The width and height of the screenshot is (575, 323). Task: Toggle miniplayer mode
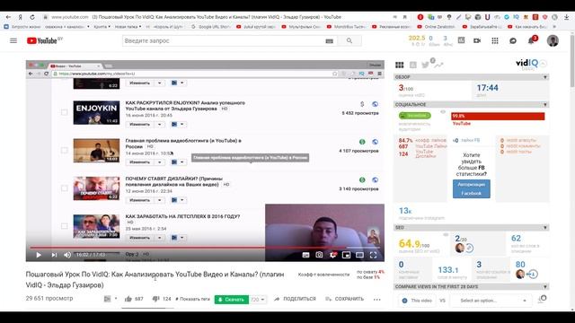(x=346, y=255)
